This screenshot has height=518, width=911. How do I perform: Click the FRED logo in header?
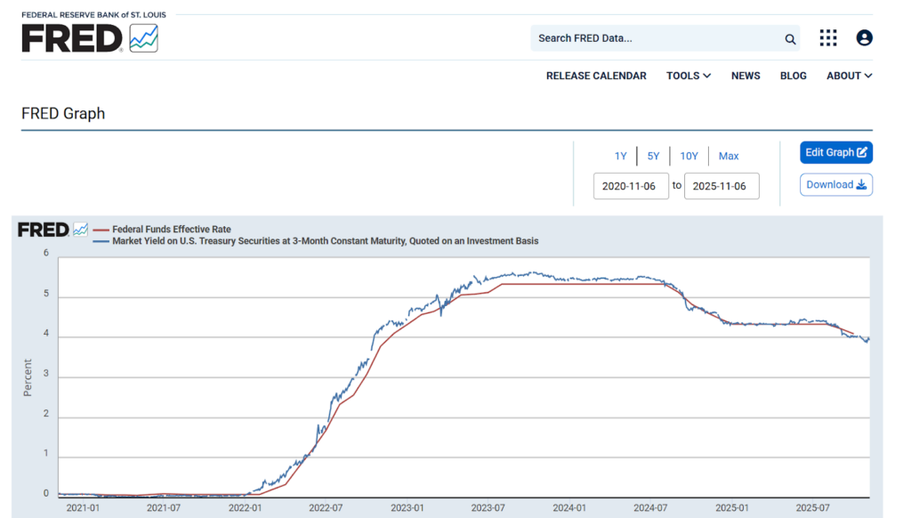coord(71,38)
